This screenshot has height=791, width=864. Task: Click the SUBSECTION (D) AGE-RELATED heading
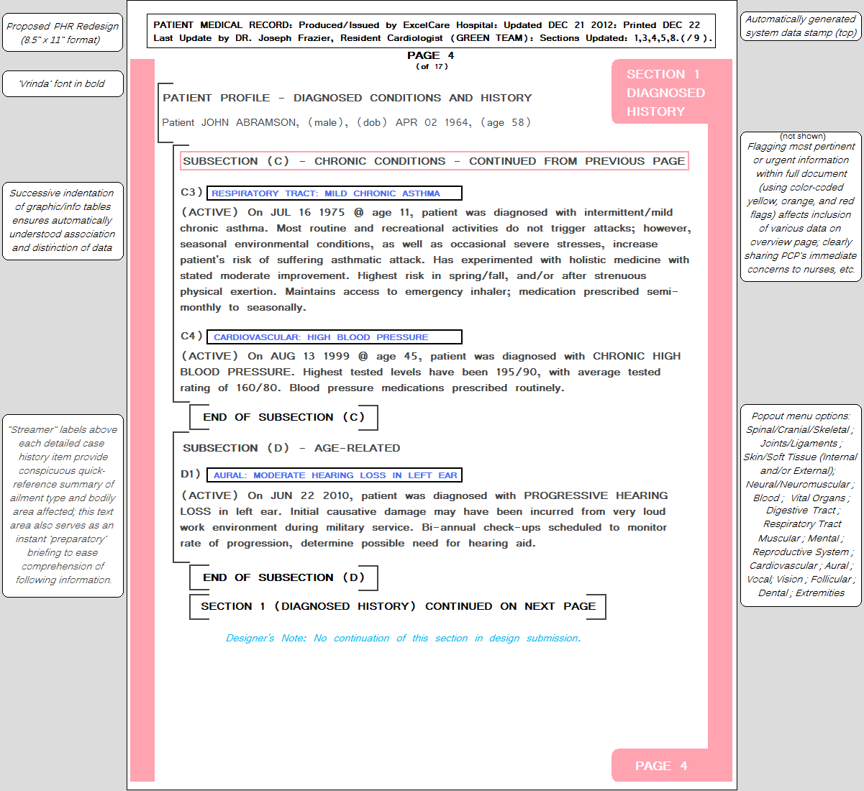click(x=291, y=448)
